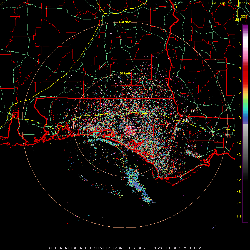Screen dimensions: 250x250
Task: Select the "DZD" product label above the scale
Action: click(x=244, y=17)
